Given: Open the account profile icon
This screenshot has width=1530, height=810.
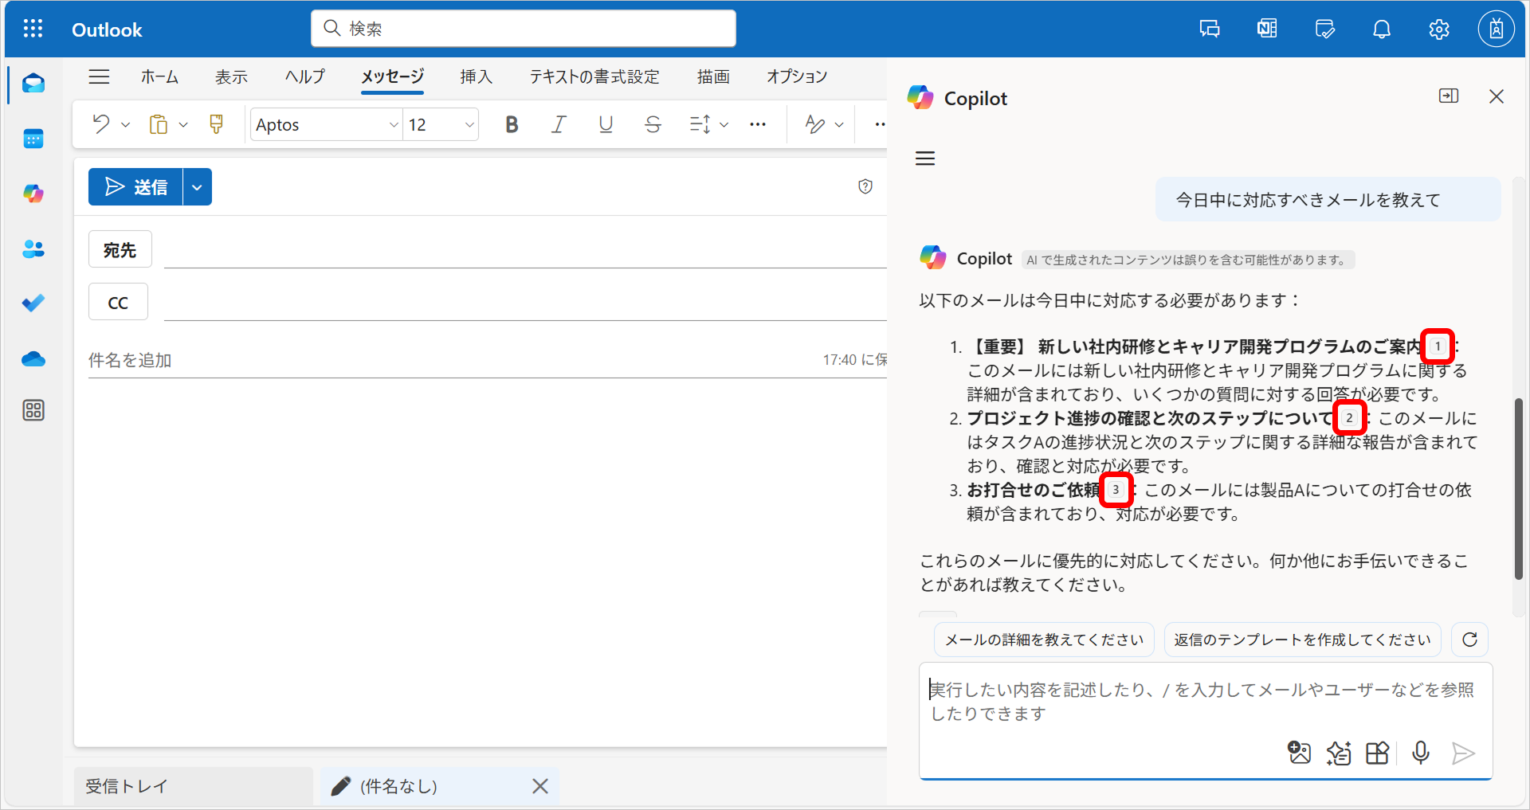Looking at the screenshot, I should click(x=1497, y=29).
